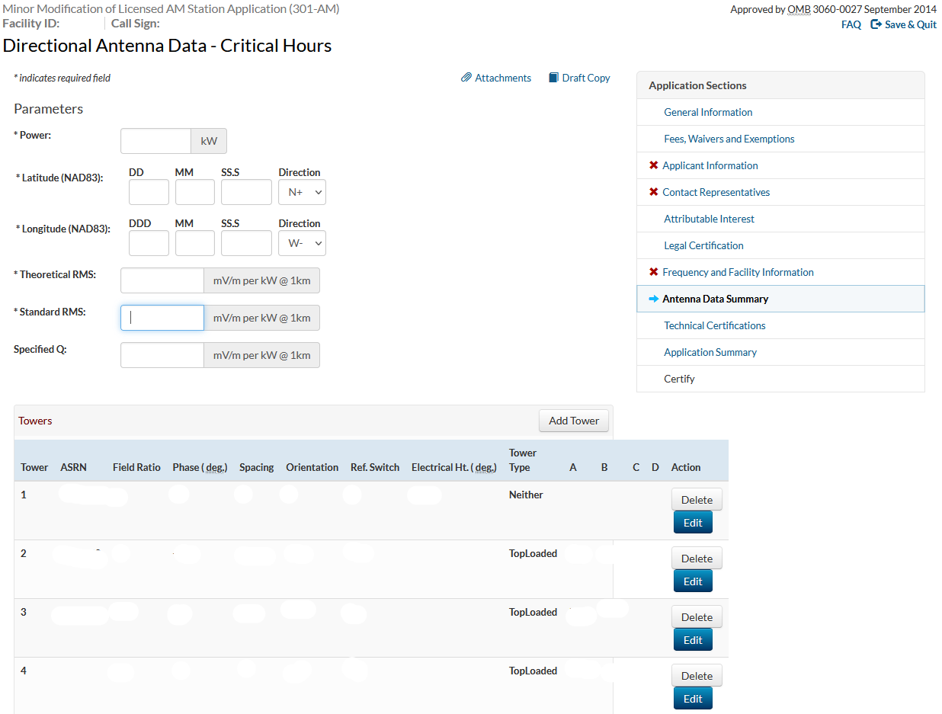Open the Latitude Direction dropdown

tap(302, 193)
